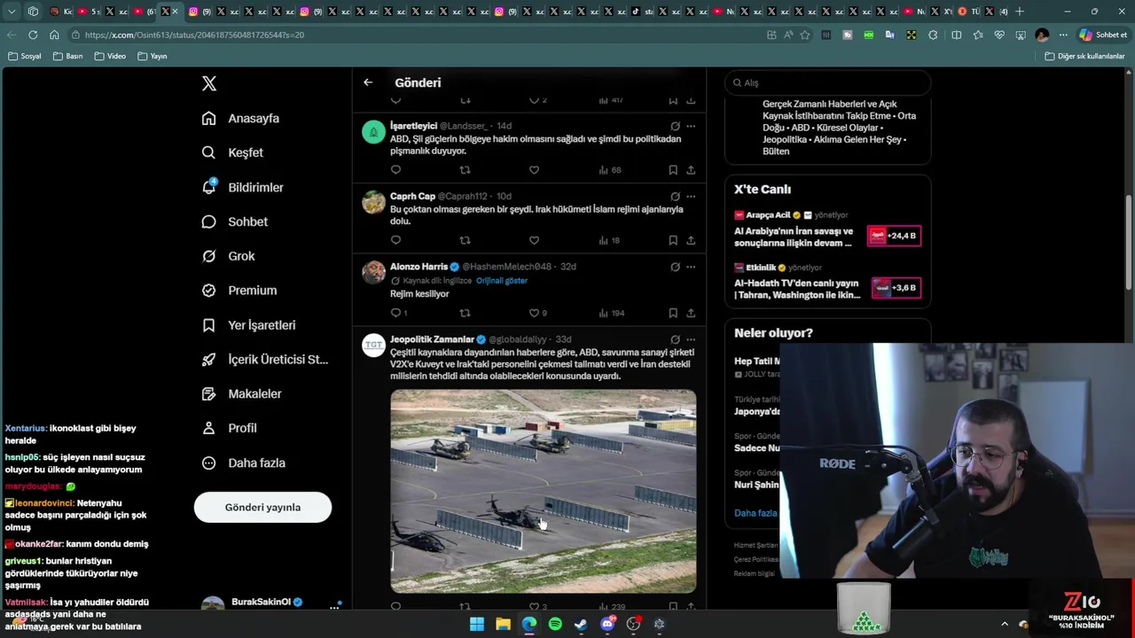Image resolution: width=1135 pixels, height=638 pixels.
Task: Open more options on Caprh Cap post
Action: (691, 196)
